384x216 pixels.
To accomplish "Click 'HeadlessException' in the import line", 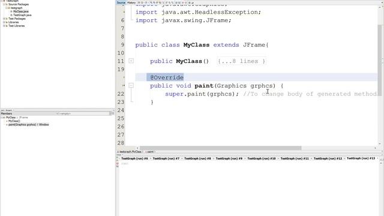I will tap(226, 12).
